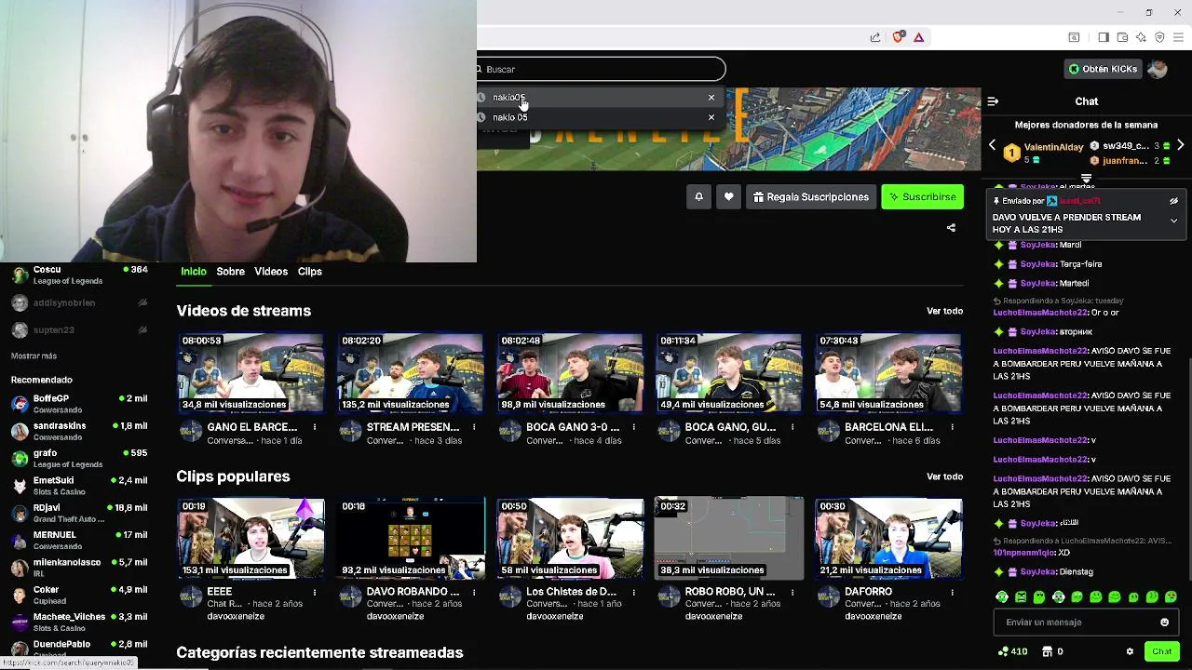Play the DAVO ROBANDO clip thumbnail

(411, 538)
